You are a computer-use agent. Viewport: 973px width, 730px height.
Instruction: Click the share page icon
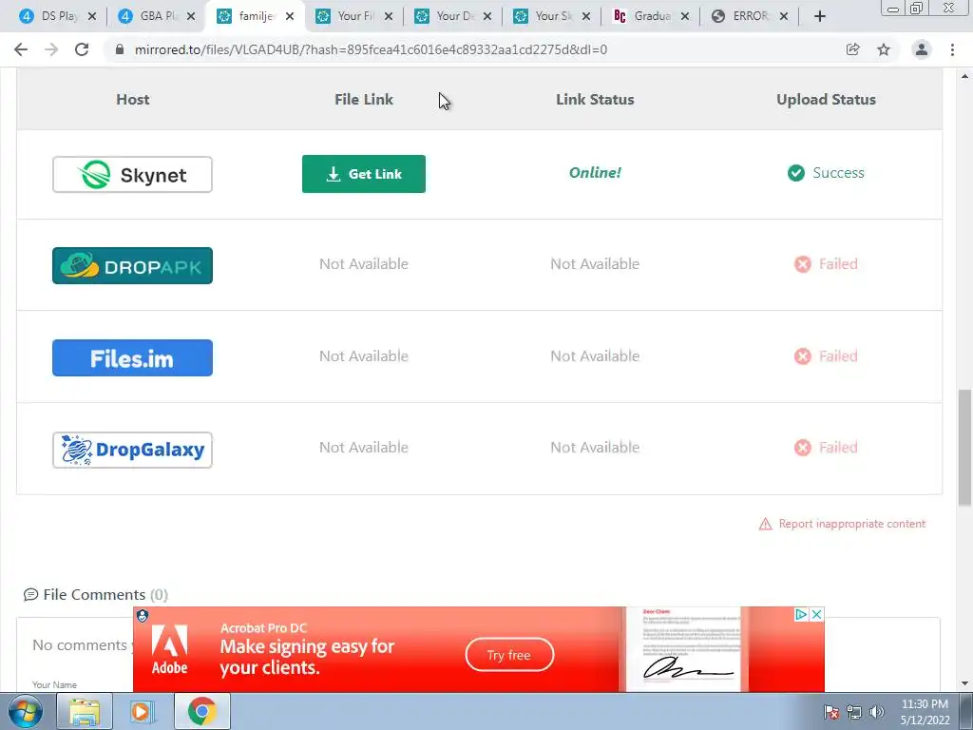(x=853, y=49)
